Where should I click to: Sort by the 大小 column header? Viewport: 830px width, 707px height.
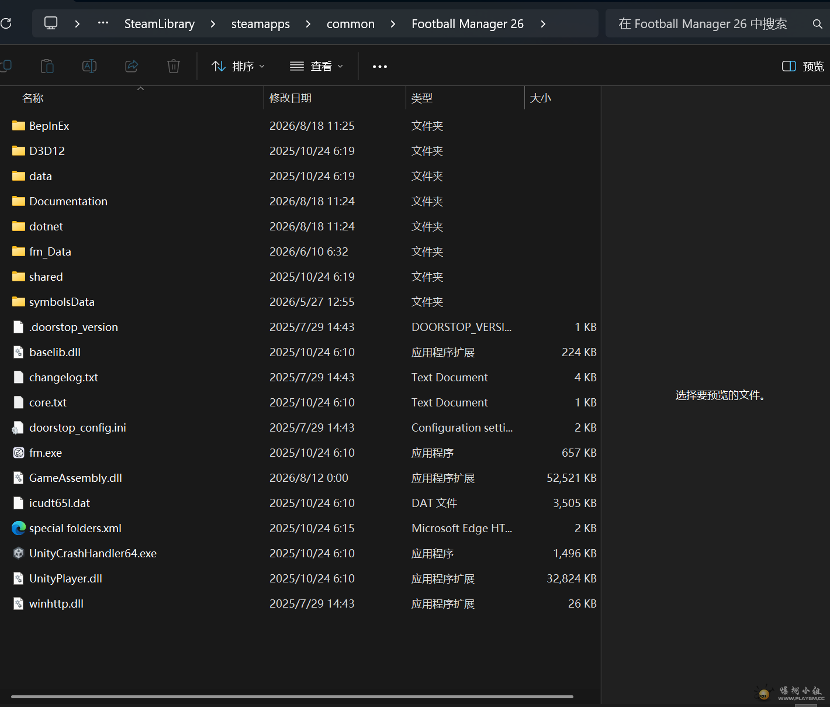pos(541,98)
